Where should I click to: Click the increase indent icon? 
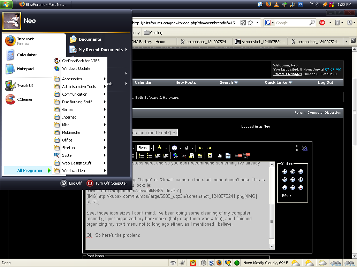tap(166, 156)
